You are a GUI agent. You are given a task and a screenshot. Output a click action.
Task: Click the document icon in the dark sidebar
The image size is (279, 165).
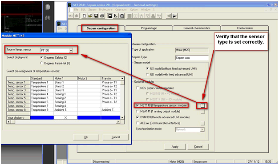(48, 7)
